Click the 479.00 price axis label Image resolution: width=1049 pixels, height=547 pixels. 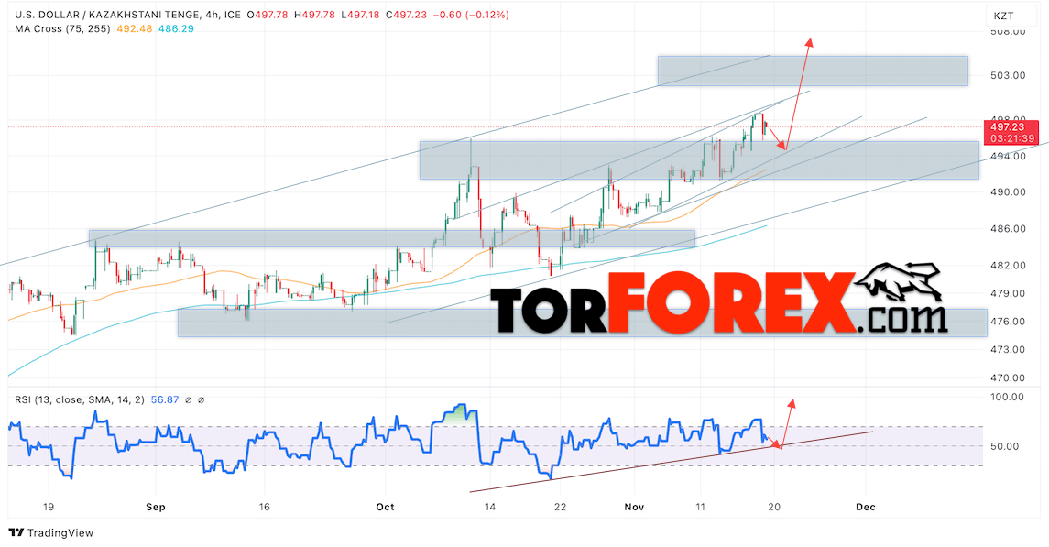(1008, 293)
